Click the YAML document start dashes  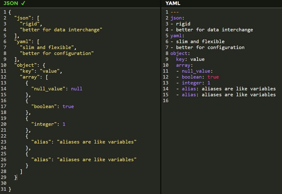click(175, 12)
